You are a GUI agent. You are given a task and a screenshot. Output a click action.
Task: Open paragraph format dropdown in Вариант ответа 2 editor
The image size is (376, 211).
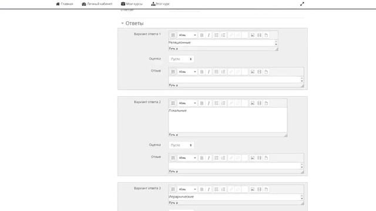[x=187, y=103]
